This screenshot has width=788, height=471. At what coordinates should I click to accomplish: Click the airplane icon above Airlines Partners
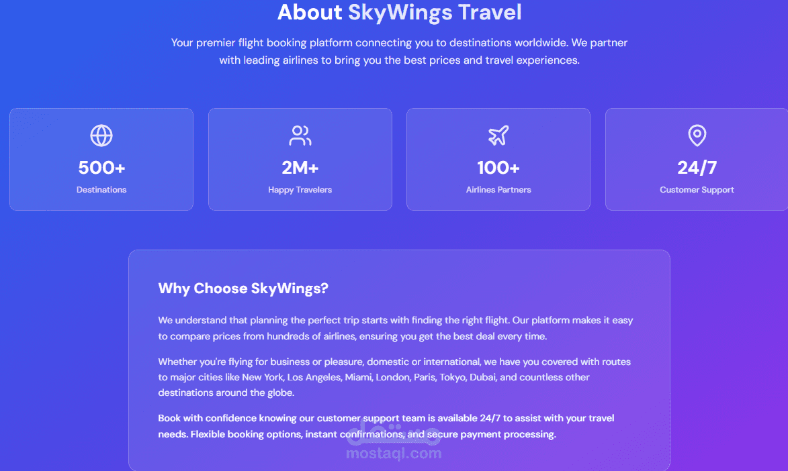pyautogui.click(x=498, y=136)
